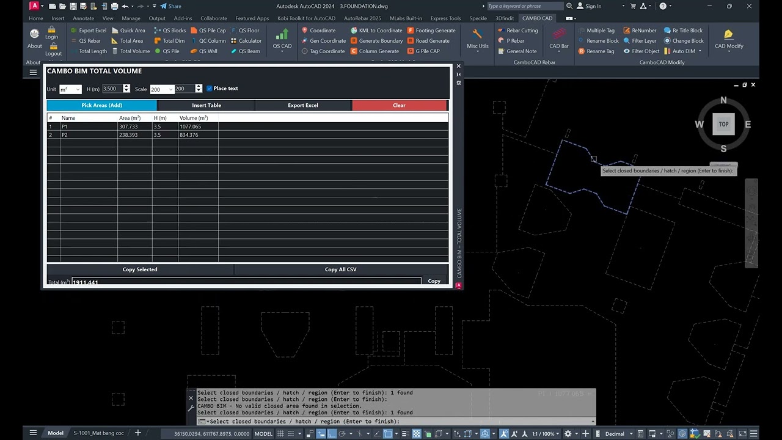
Task: Open the QS Floor tool
Action: point(245,30)
